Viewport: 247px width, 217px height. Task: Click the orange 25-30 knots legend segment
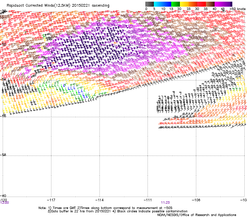tap(193, 4)
